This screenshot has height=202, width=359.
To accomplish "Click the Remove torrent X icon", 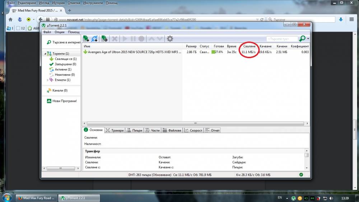I will (115, 39).
